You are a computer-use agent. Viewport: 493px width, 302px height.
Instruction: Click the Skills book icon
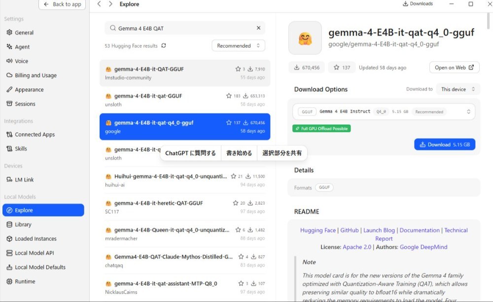(x=9, y=149)
